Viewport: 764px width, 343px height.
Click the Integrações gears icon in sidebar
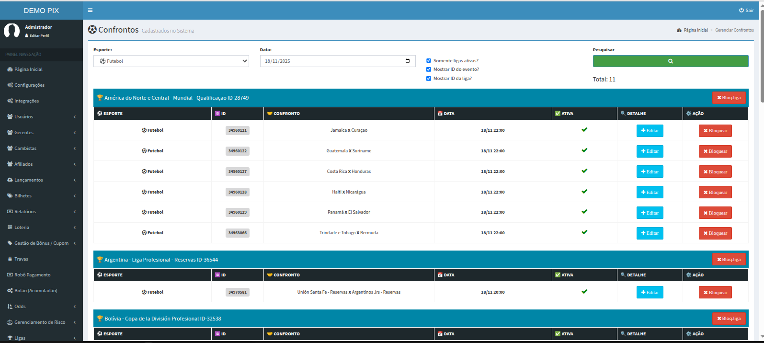[10, 101]
